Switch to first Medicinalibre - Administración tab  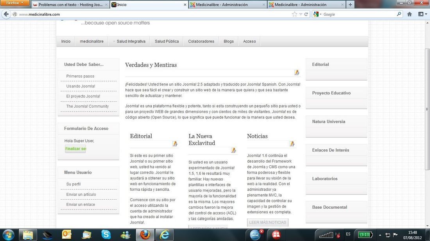[228, 5]
